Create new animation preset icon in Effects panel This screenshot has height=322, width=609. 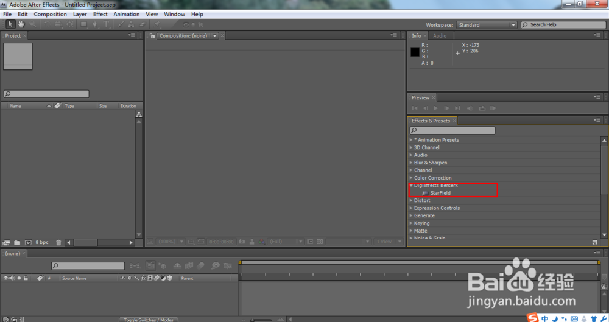pyautogui.click(x=594, y=242)
